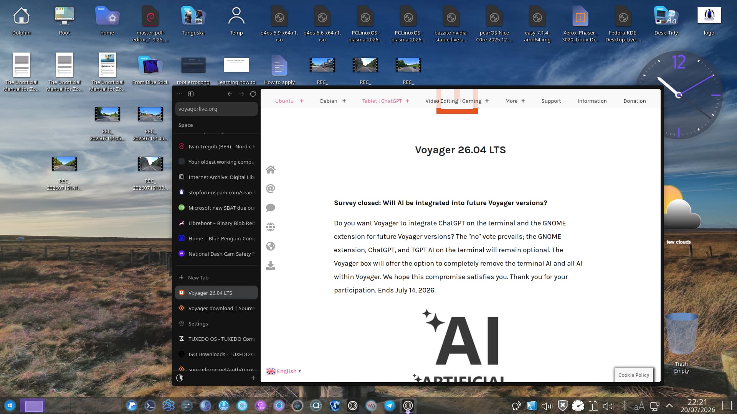
Task: Expand the Ubuntu menu plus
Action: tap(302, 101)
